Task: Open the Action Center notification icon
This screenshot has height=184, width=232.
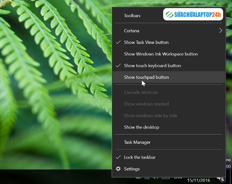Action: click(x=222, y=179)
